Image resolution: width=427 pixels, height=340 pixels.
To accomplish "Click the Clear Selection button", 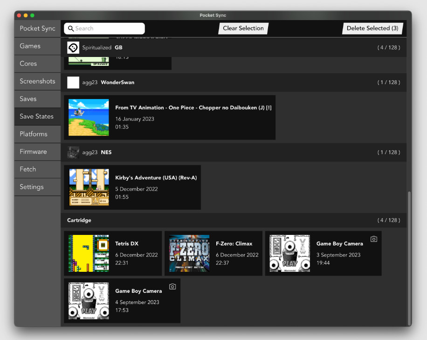I will coord(243,28).
